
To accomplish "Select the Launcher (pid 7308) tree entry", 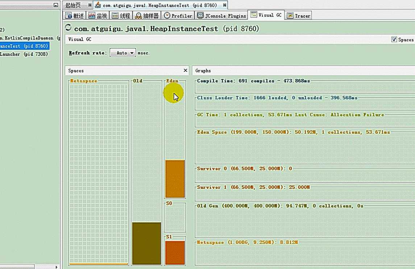I will 24,54.
